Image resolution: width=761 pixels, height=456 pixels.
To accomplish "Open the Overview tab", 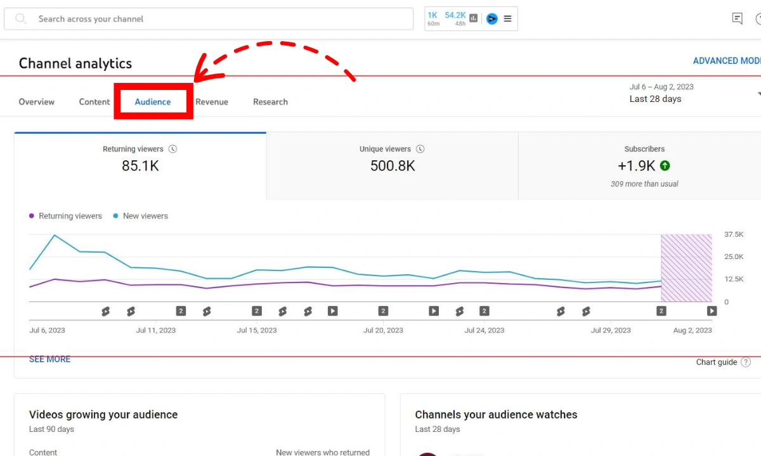I will pyautogui.click(x=37, y=102).
